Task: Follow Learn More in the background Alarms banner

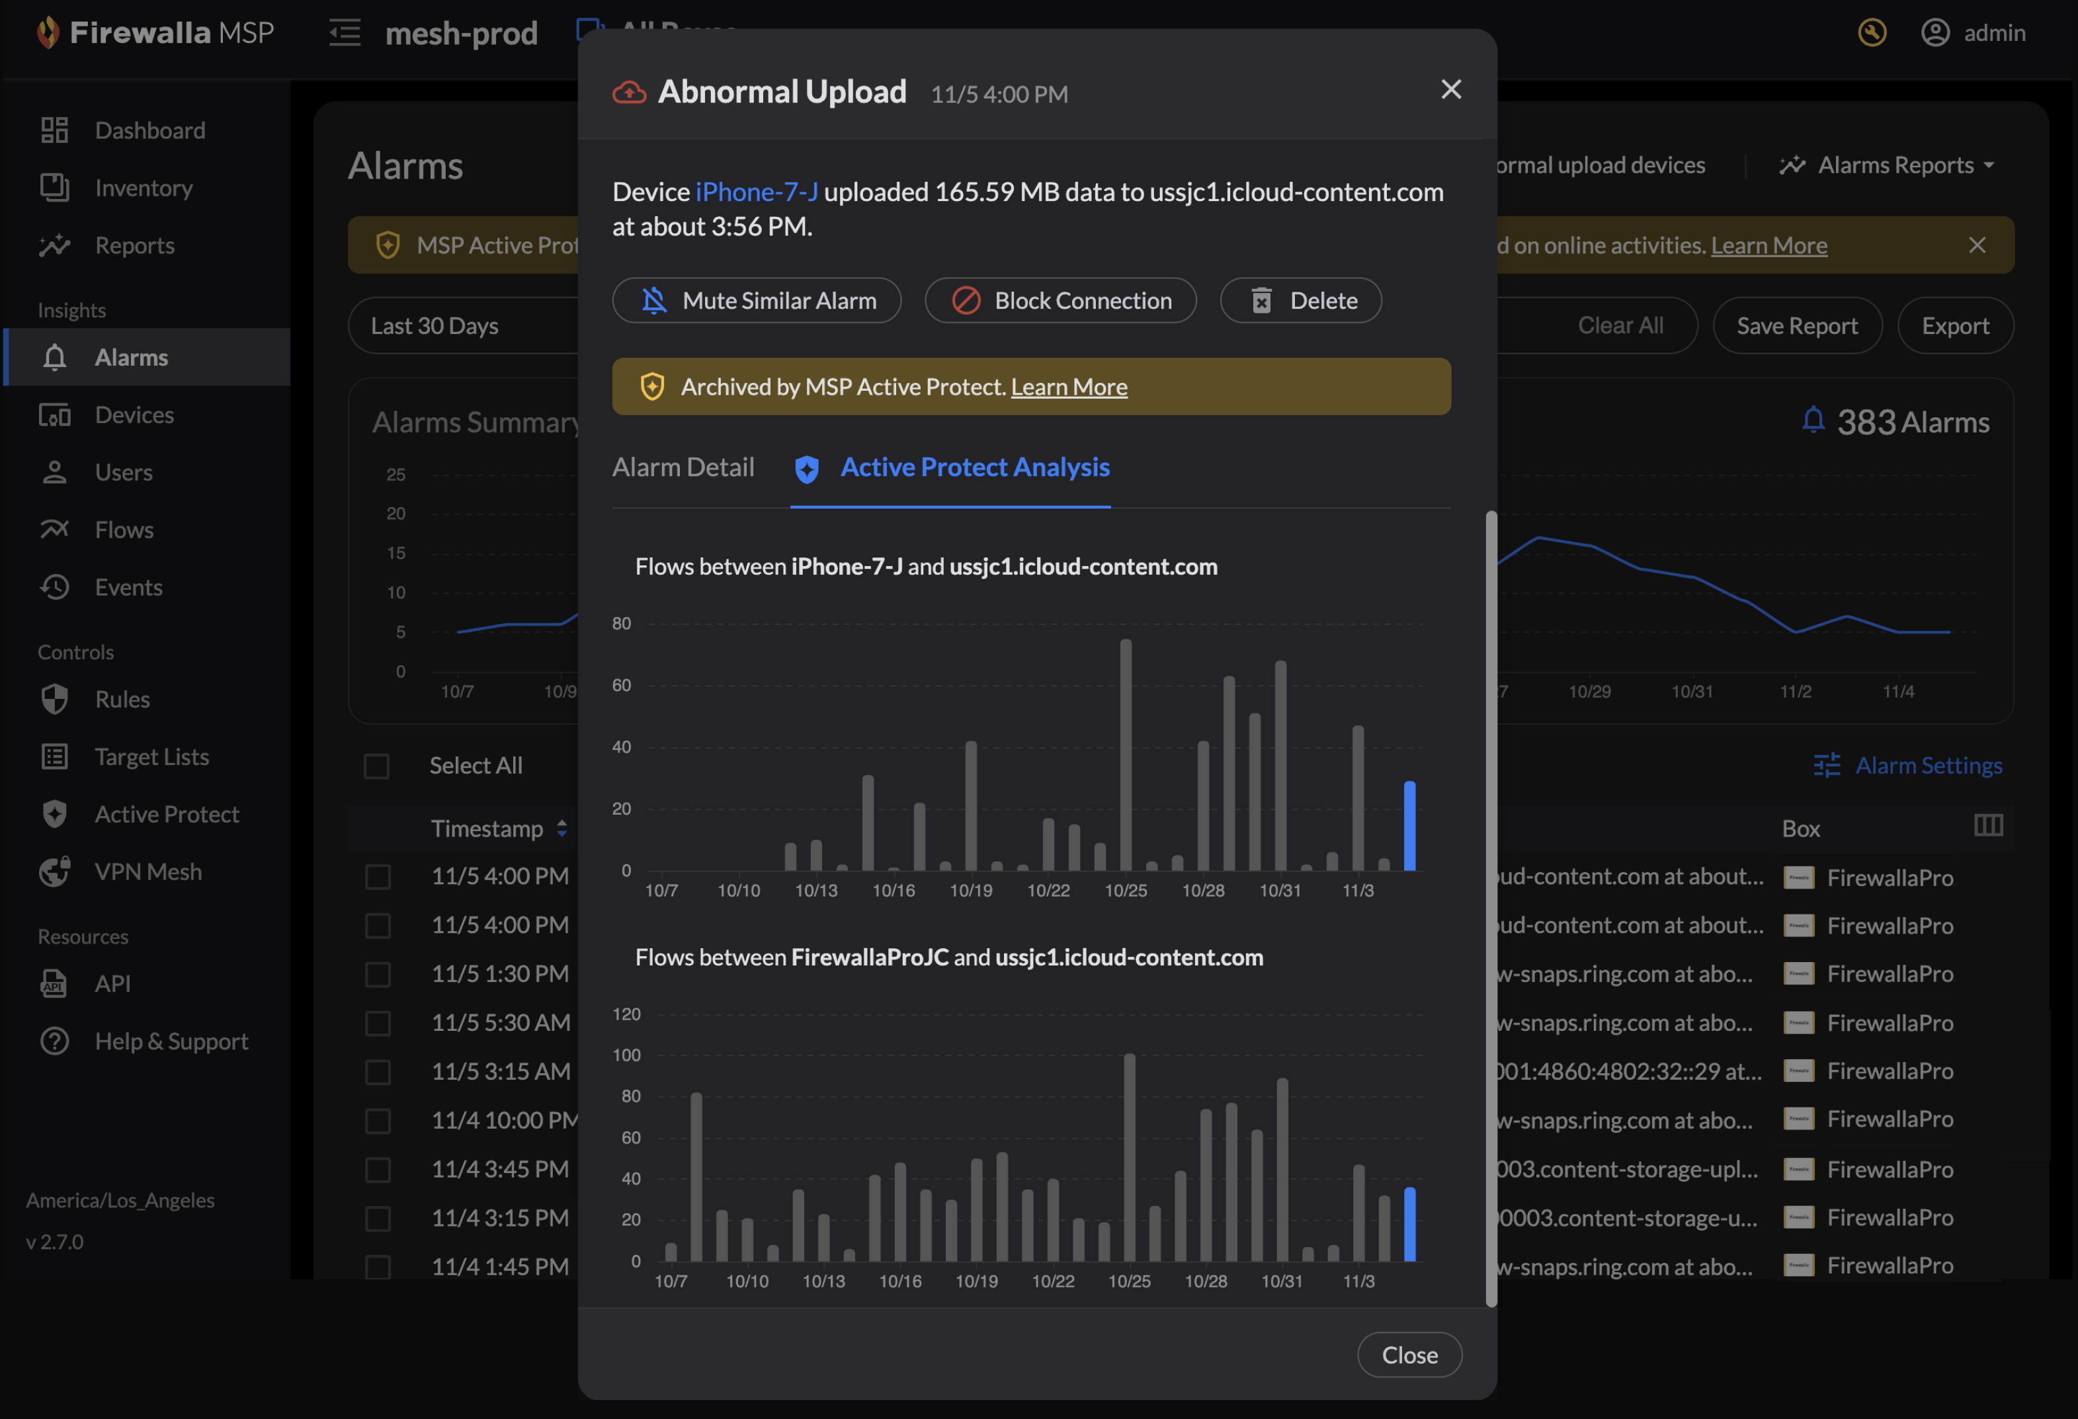Action: (1768, 245)
